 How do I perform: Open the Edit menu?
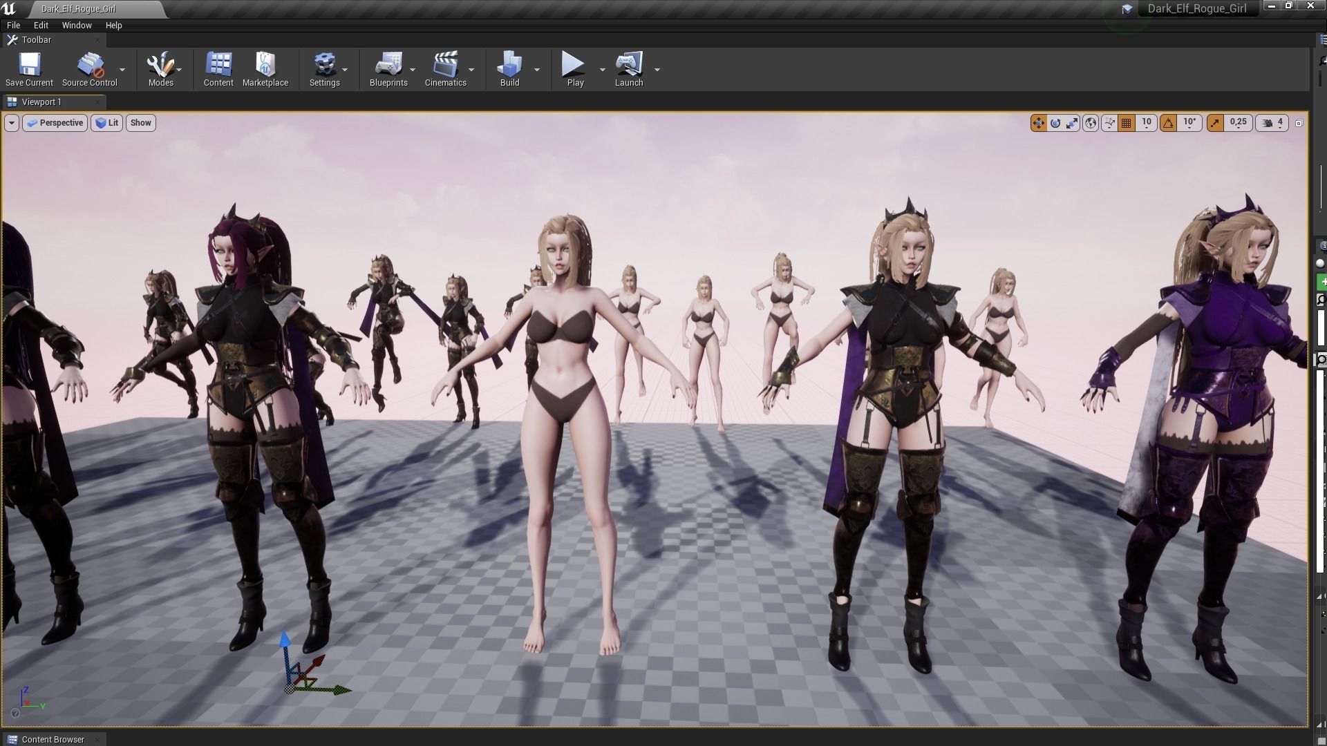(x=41, y=25)
